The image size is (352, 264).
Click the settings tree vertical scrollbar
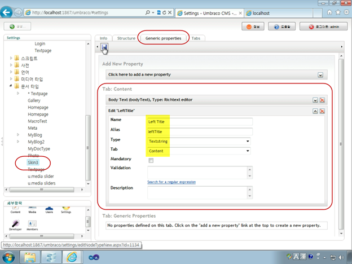[88, 147]
